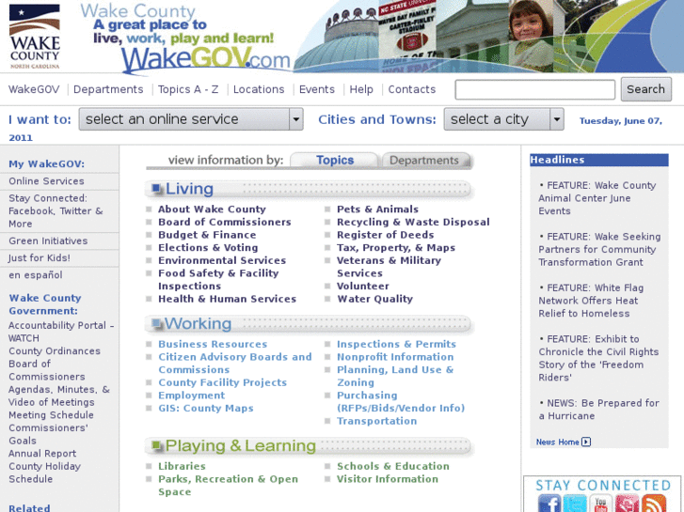684x512 pixels.
Task: Switch to the Topics tab
Action: pyautogui.click(x=334, y=161)
